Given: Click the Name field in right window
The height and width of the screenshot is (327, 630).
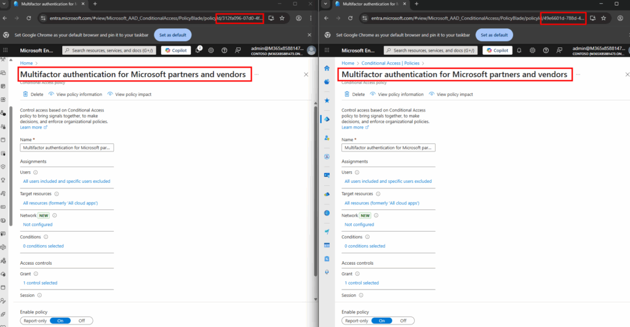Looking at the screenshot, I should (388, 148).
